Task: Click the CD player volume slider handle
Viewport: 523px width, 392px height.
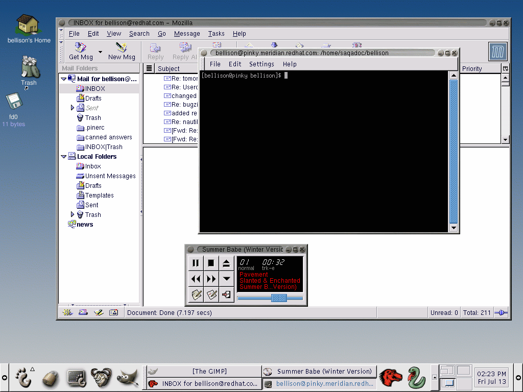Action: [x=278, y=298]
